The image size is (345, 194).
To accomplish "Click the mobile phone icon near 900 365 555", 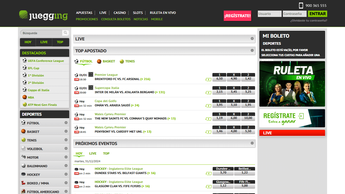I will click(301, 6).
